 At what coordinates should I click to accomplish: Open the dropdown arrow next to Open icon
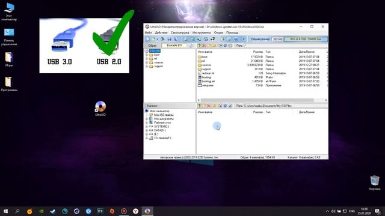pyautogui.click(x=158, y=39)
